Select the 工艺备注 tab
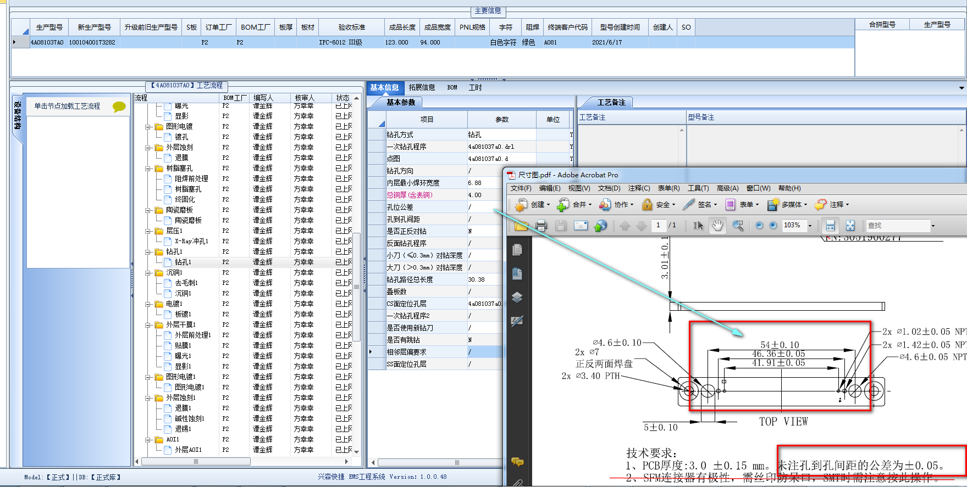This screenshot has width=967, height=487. click(611, 103)
